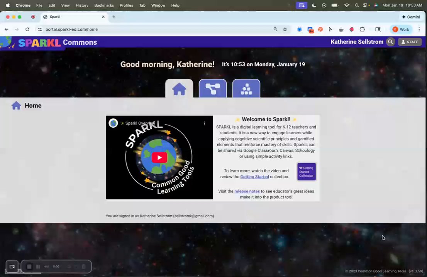Click the Work profile button
Viewport: 427px width, 277px height.
coord(401,29)
